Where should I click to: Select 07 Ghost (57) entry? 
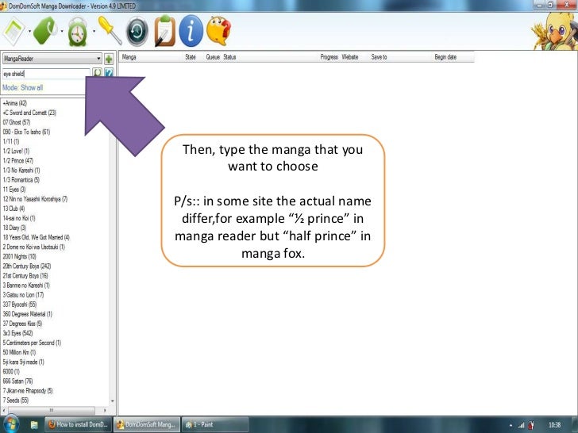[x=17, y=122]
